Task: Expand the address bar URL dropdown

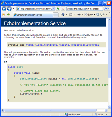Action: coord(53,9)
